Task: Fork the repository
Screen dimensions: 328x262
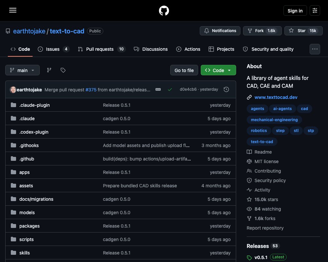Action: [262, 31]
